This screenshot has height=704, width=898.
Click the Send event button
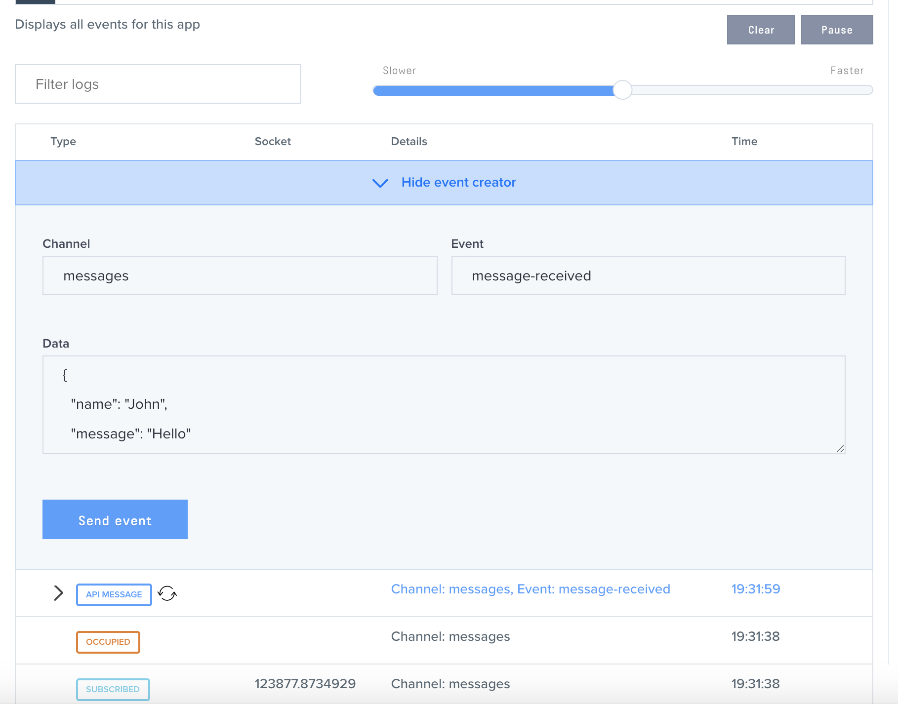click(115, 519)
